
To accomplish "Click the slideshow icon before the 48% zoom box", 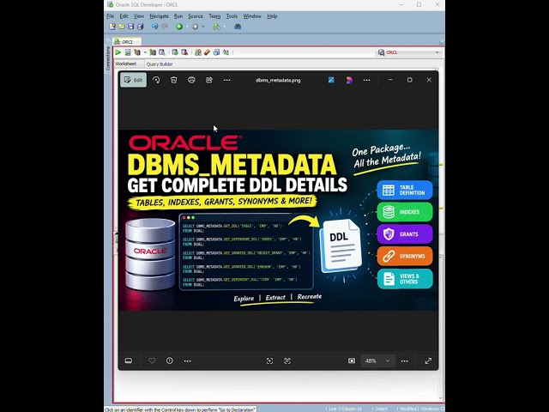I will tap(352, 360).
